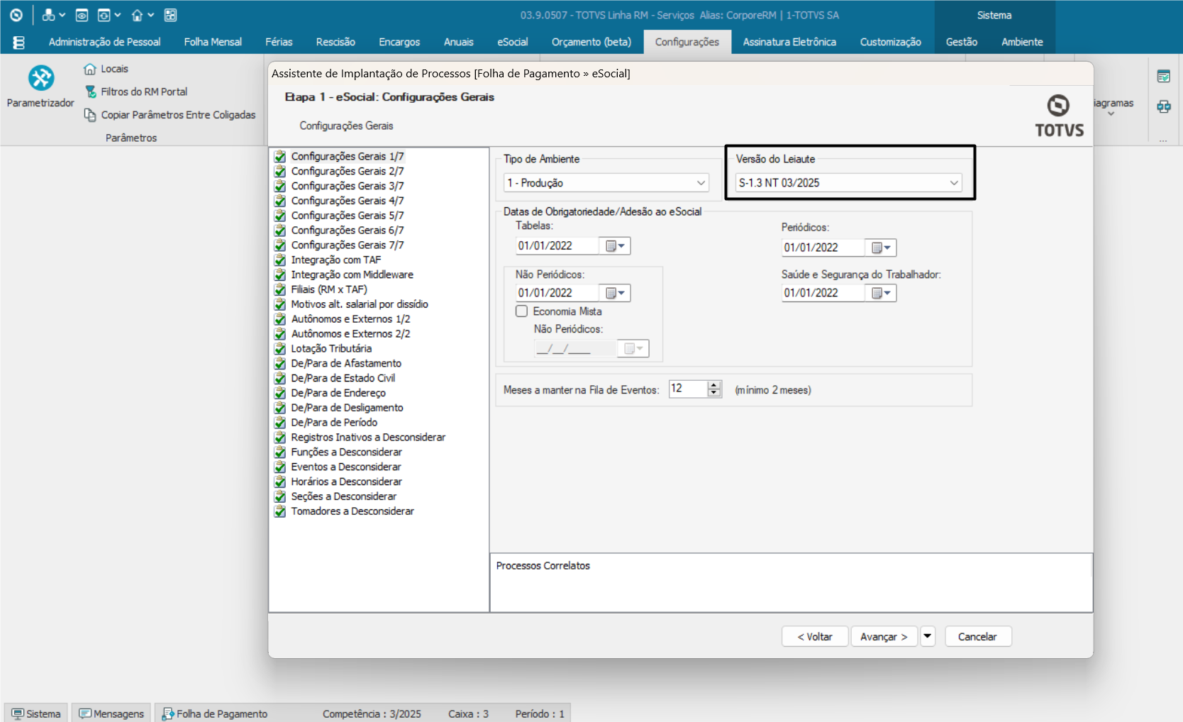The height and width of the screenshot is (722, 1183).
Task: Select Autônomos e Externos 2/2 step
Action: coord(350,334)
